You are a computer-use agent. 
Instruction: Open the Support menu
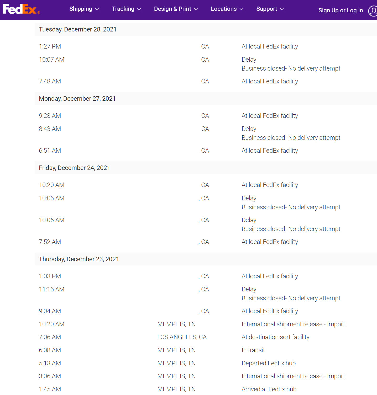[267, 9]
